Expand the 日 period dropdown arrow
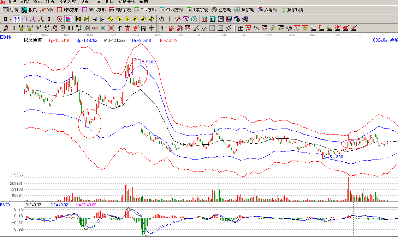Screen dimensions: 398x237 tap(10, 19)
